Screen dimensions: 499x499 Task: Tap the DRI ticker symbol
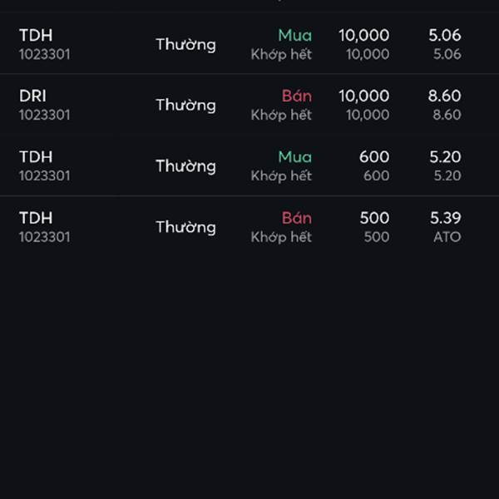click(32, 96)
